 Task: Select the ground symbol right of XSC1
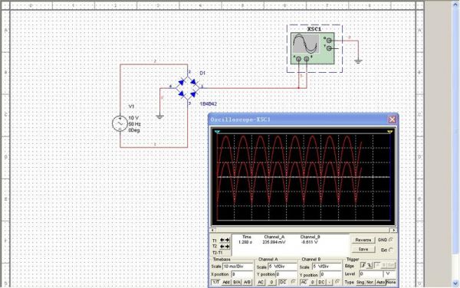358,61
